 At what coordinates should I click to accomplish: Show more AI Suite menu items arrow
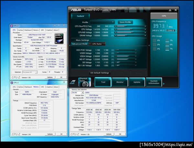[x=164, y=84]
